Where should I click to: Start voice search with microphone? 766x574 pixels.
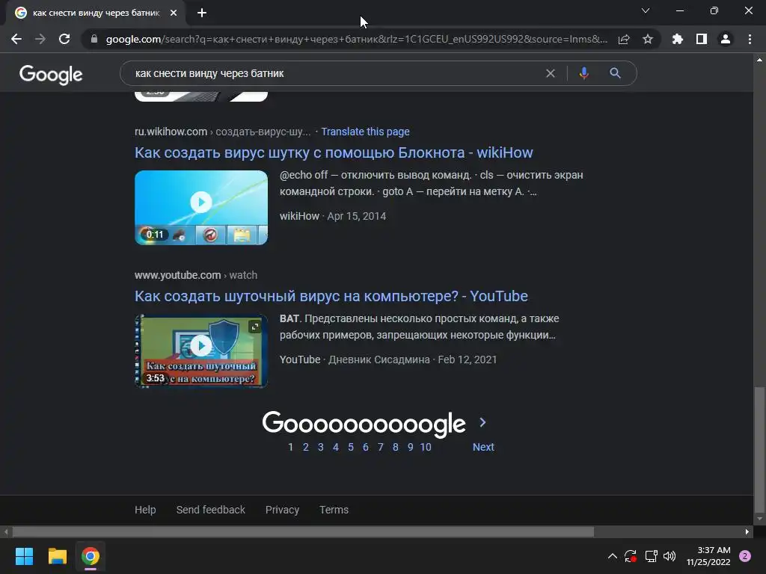(583, 73)
